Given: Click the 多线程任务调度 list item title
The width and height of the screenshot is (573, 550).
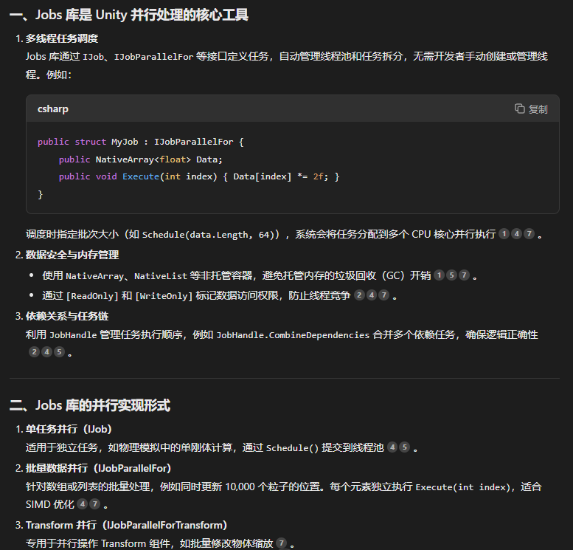Looking at the screenshot, I should click(62, 38).
